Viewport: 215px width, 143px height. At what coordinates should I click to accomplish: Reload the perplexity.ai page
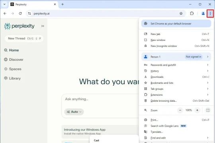click(x=20, y=14)
